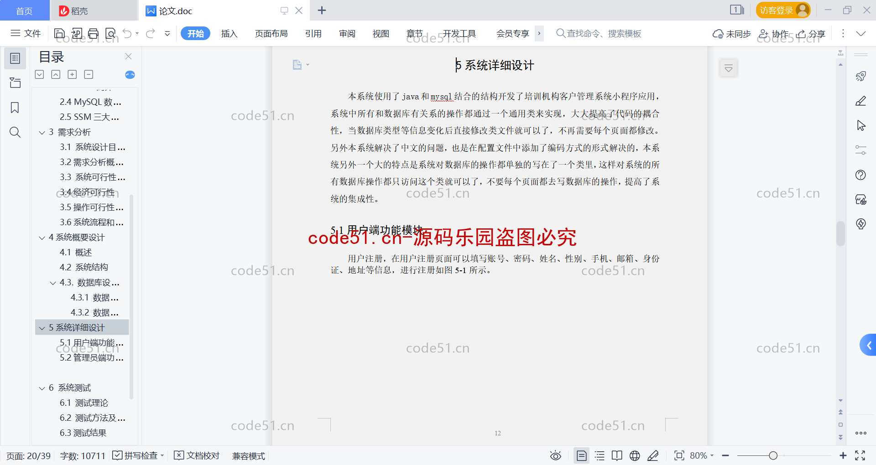The width and height of the screenshot is (876, 465).
Task: Click the Save icon in quick toolbar
Action: (59, 33)
